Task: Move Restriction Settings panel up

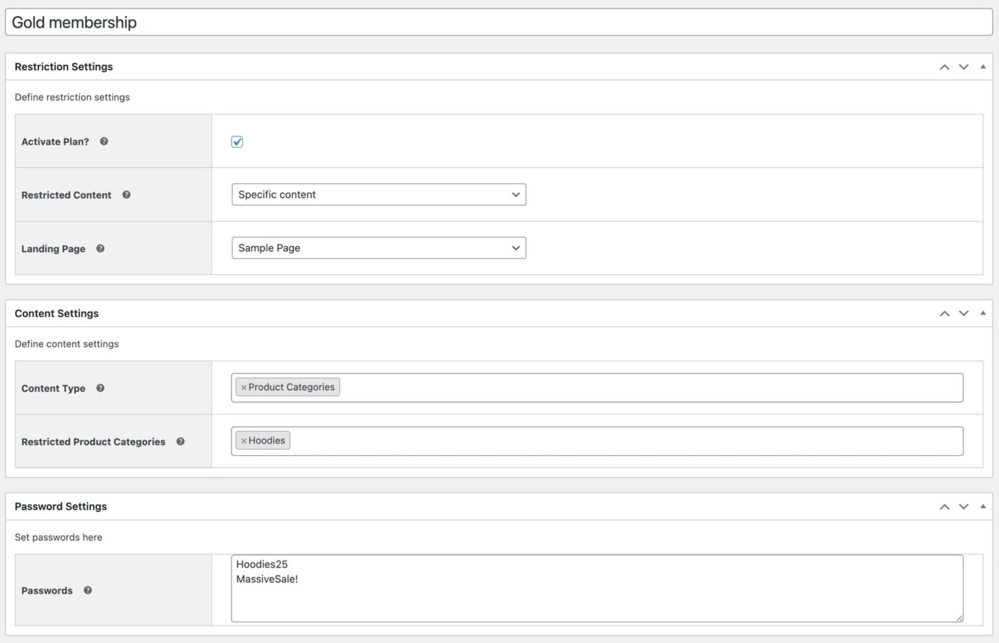Action: [x=944, y=67]
